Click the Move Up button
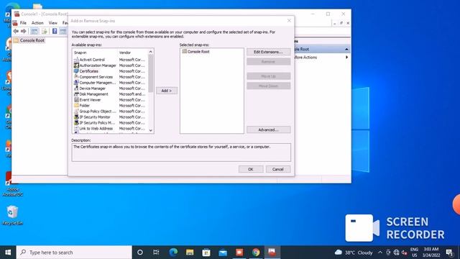The height and width of the screenshot is (259, 460). (268, 76)
